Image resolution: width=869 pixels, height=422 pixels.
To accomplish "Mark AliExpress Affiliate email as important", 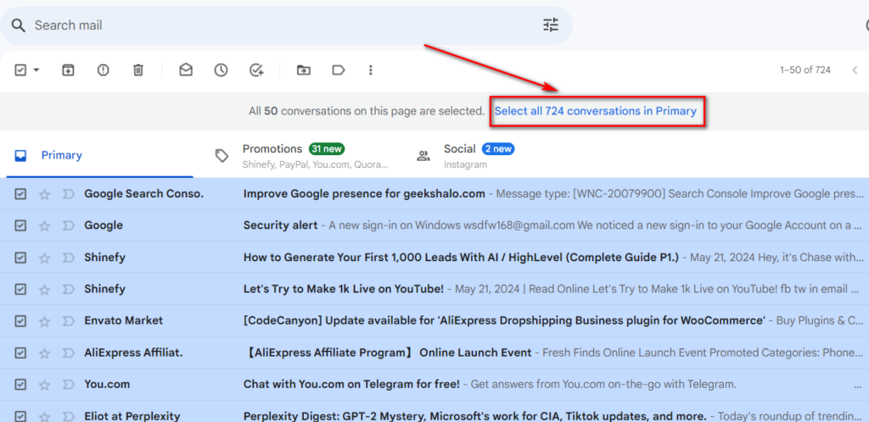I will point(68,353).
